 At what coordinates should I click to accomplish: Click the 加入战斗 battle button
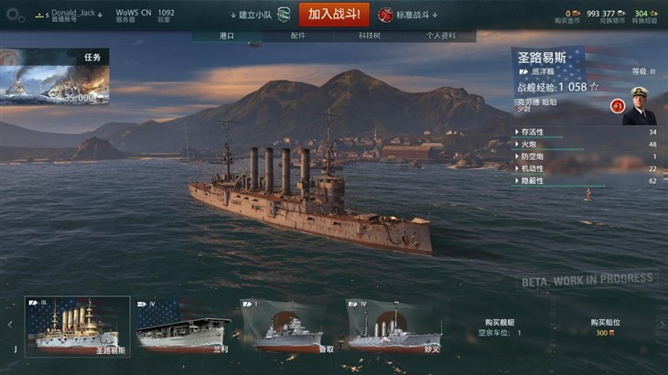pos(334,15)
